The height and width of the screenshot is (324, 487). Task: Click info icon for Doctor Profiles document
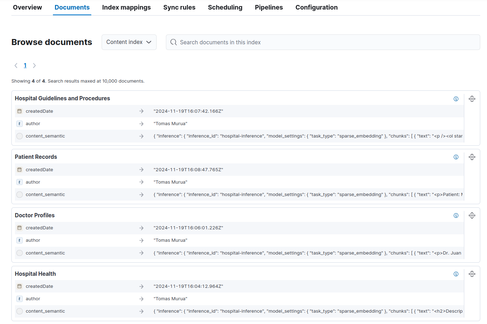[x=456, y=216]
